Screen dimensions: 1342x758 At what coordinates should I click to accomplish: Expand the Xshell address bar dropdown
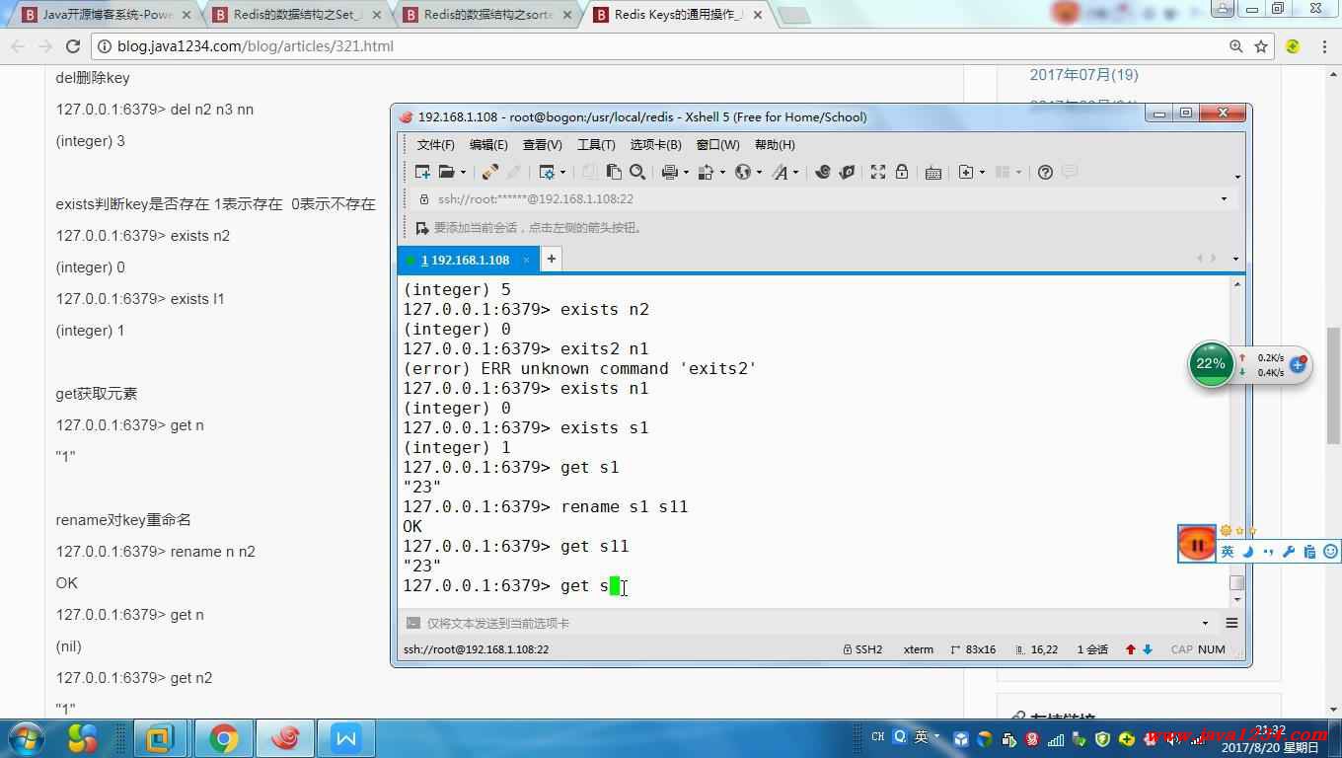(x=1224, y=199)
